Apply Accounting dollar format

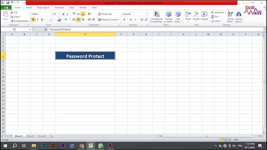124,20
